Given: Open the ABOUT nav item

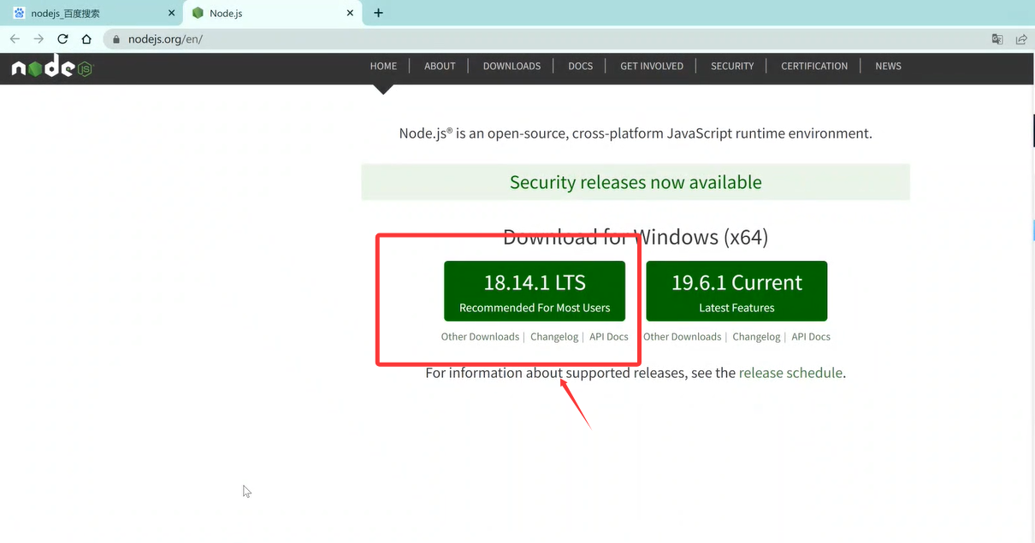Looking at the screenshot, I should [x=440, y=66].
